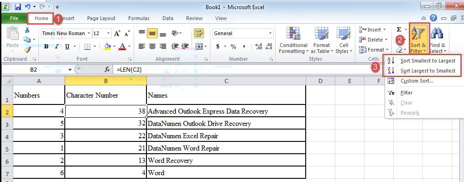
Task: Apply Accounting dollar number format
Action: pos(218,47)
